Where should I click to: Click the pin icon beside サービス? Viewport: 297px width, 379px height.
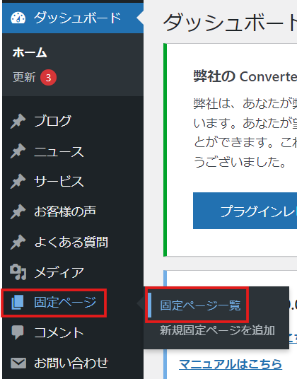pyautogui.click(x=18, y=181)
